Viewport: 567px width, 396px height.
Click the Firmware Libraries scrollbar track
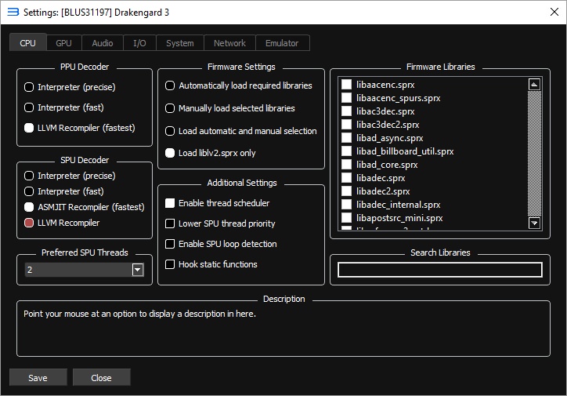tap(534, 154)
